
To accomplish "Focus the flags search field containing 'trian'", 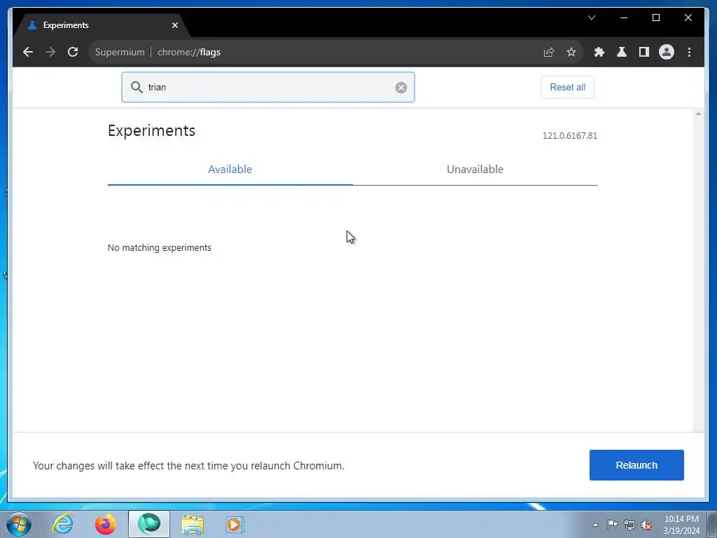I will pos(268,88).
